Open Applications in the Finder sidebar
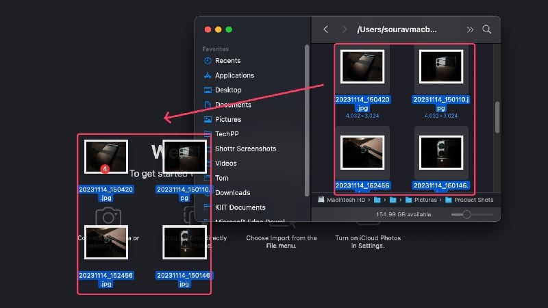548x308 pixels. [234, 75]
